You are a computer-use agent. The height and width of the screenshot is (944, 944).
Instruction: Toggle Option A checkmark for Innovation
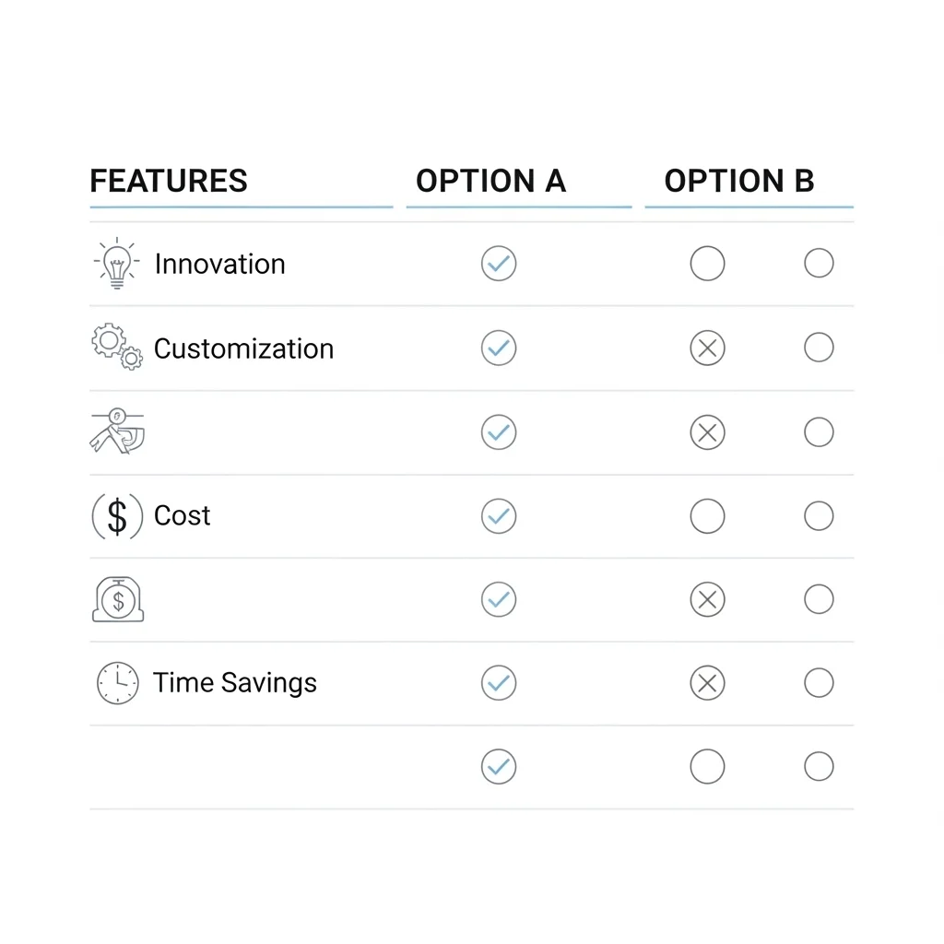click(x=499, y=264)
